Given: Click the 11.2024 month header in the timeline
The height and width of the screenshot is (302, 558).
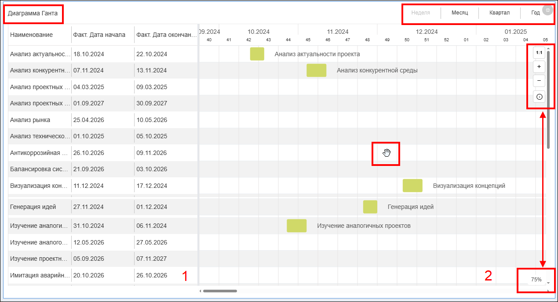Looking at the screenshot, I should (338, 32).
